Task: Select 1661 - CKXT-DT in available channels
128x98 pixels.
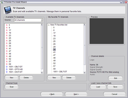Action: [16, 72]
